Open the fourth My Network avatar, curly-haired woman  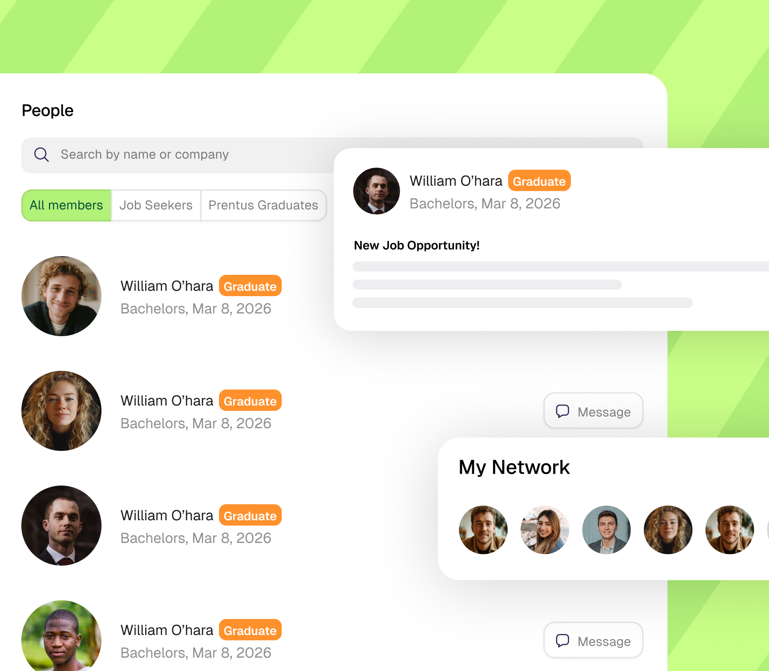click(x=668, y=530)
